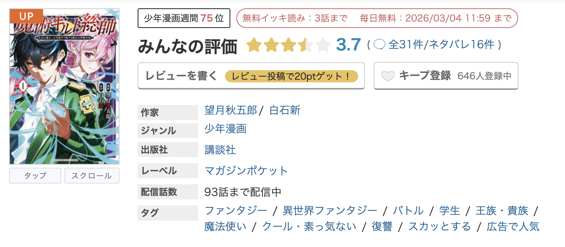Open the 少年漫画 genre link
The width and height of the screenshot is (565, 247).
click(x=225, y=129)
